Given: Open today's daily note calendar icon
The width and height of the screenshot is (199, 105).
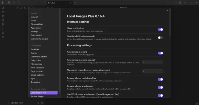Looking at the screenshot, I should tap(3, 20).
